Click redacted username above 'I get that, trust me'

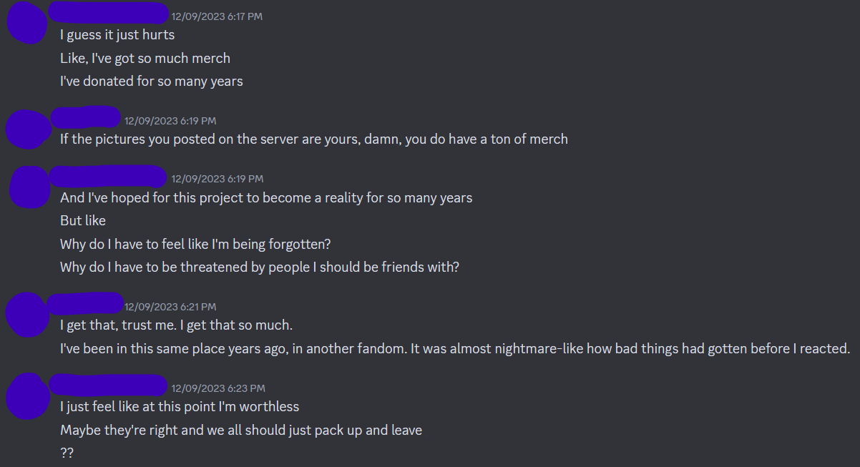(86, 303)
